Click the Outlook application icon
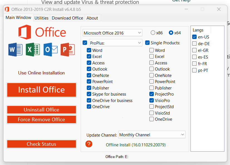Image resolution: width=230 pixels, height=165 pixels. point(51,50)
